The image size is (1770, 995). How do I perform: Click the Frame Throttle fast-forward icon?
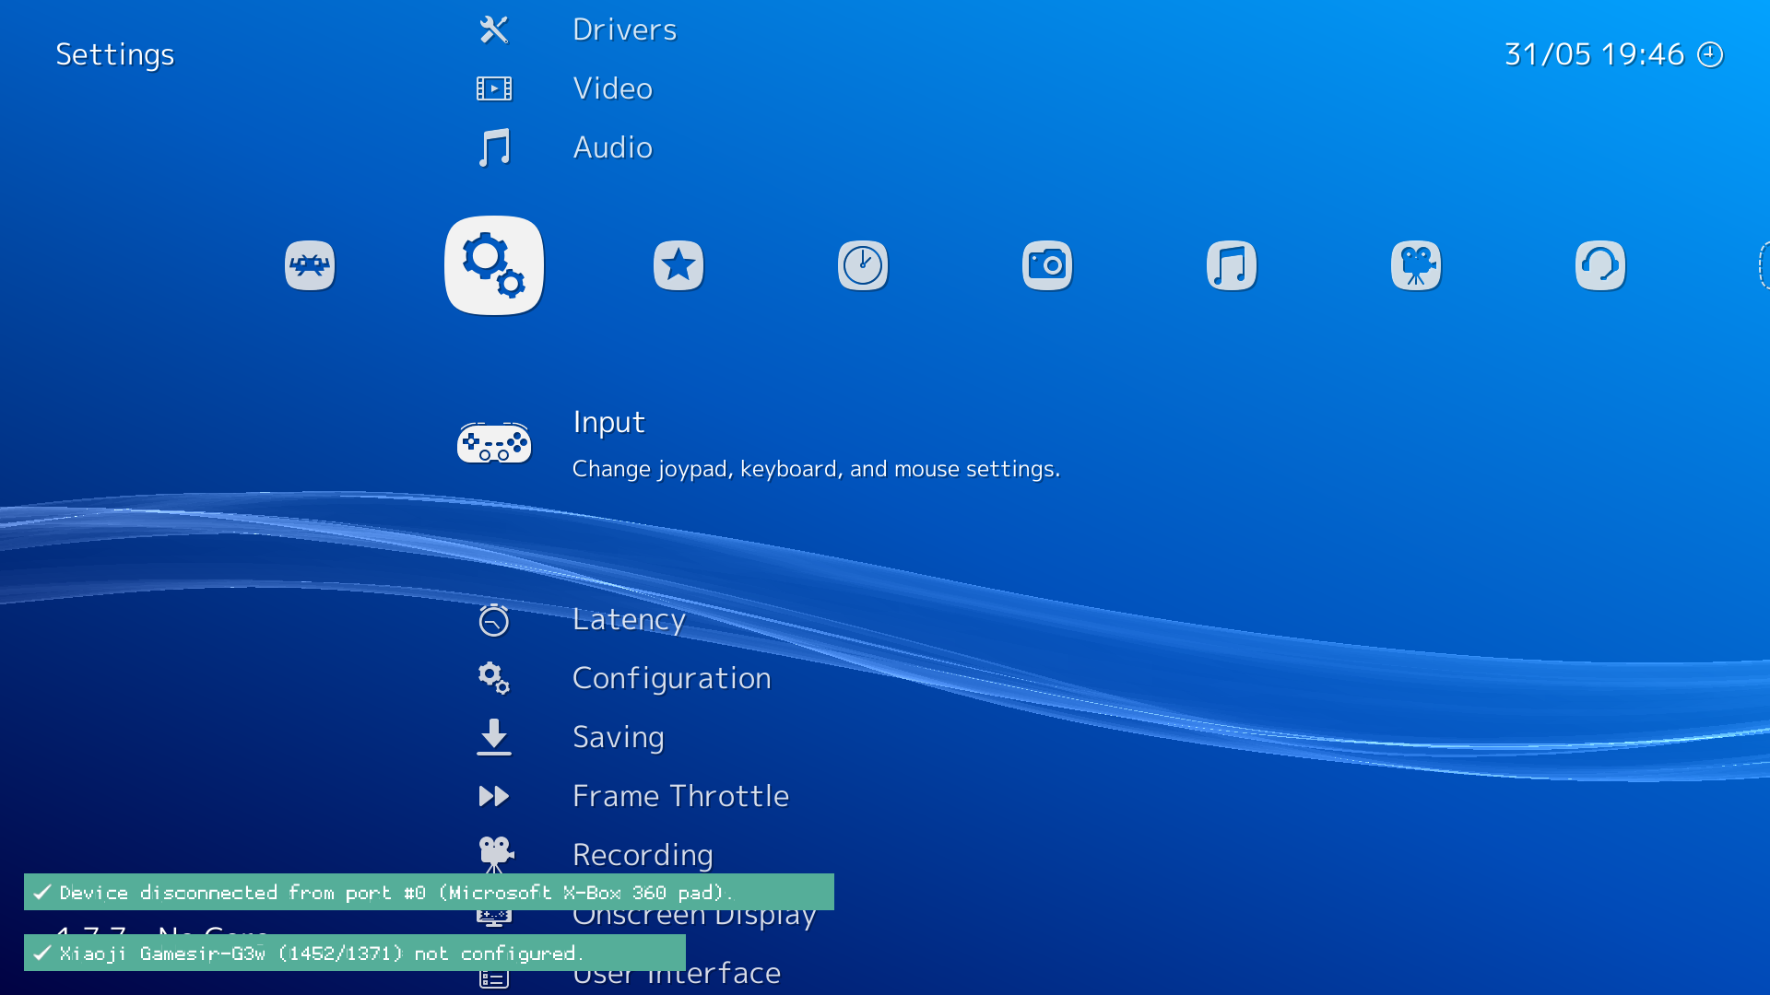494,796
